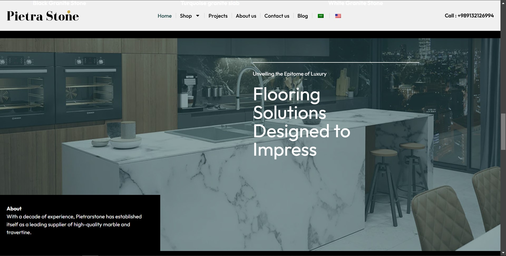Click the Unveiling the Epitome of Luxury tagline

pyautogui.click(x=289, y=74)
